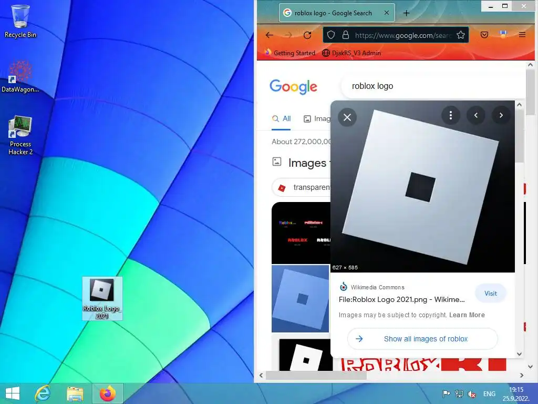Bookmark this page with the star icon
538x404 pixels.
tap(461, 35)
